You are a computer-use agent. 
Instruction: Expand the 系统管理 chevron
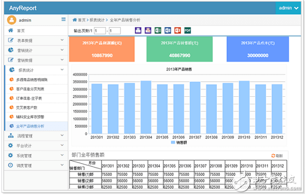(x=62, y=155)
